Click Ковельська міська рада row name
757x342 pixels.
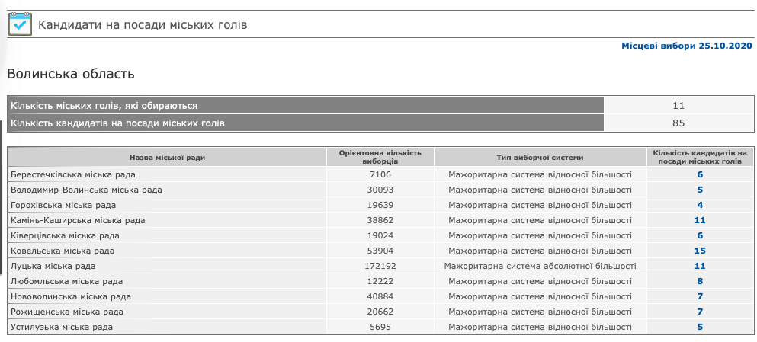point(63,251)
